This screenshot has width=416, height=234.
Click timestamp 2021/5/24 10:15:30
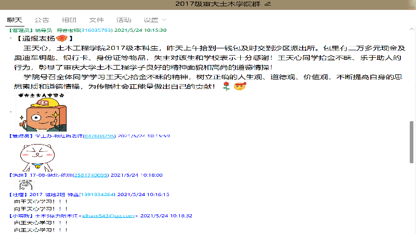pyautogui.click(x=140, y=30)
